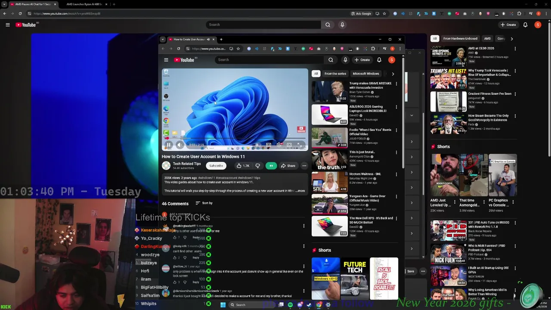Reply to the @willow_hi comment
Screen dimensions: 551x310
(196, 282)
